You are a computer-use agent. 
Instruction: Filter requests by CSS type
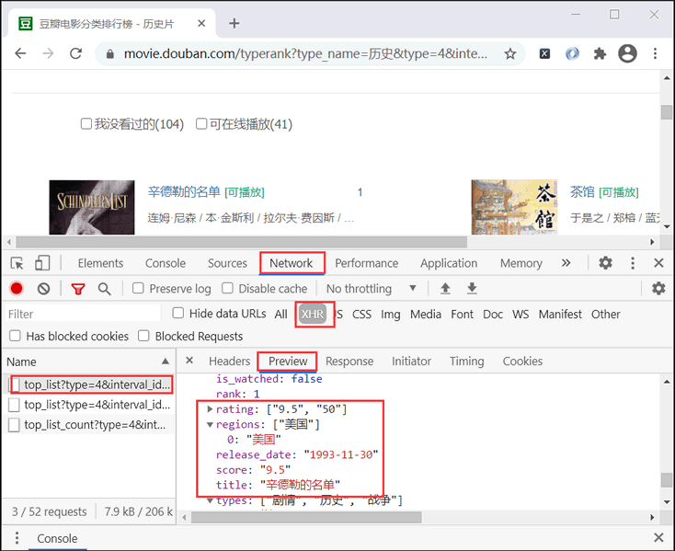click(361, 315)
